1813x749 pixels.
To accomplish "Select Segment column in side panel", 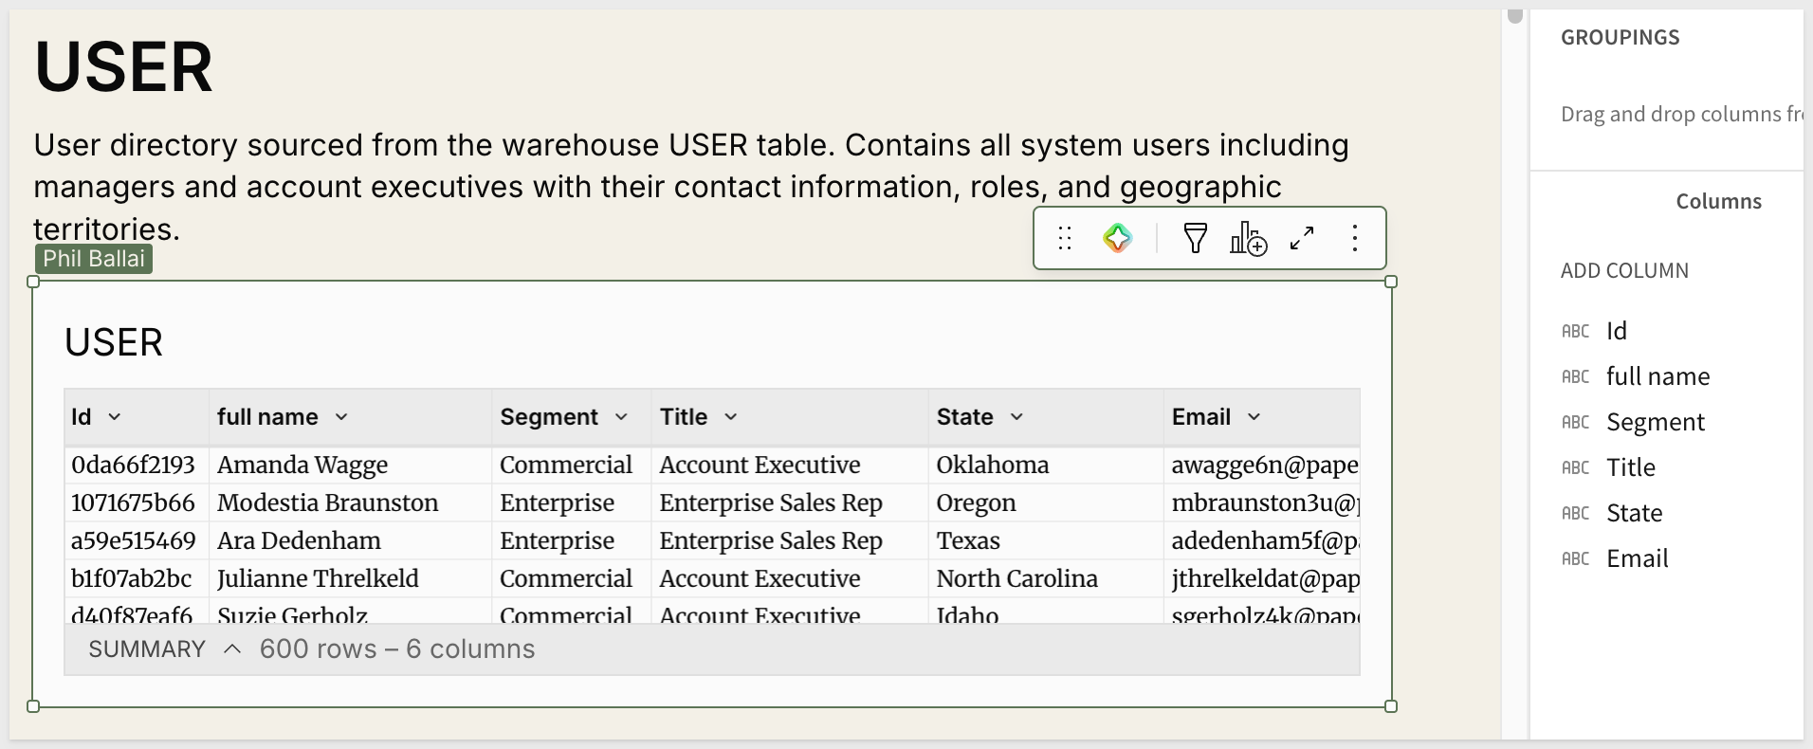I will coord(1656,422).
